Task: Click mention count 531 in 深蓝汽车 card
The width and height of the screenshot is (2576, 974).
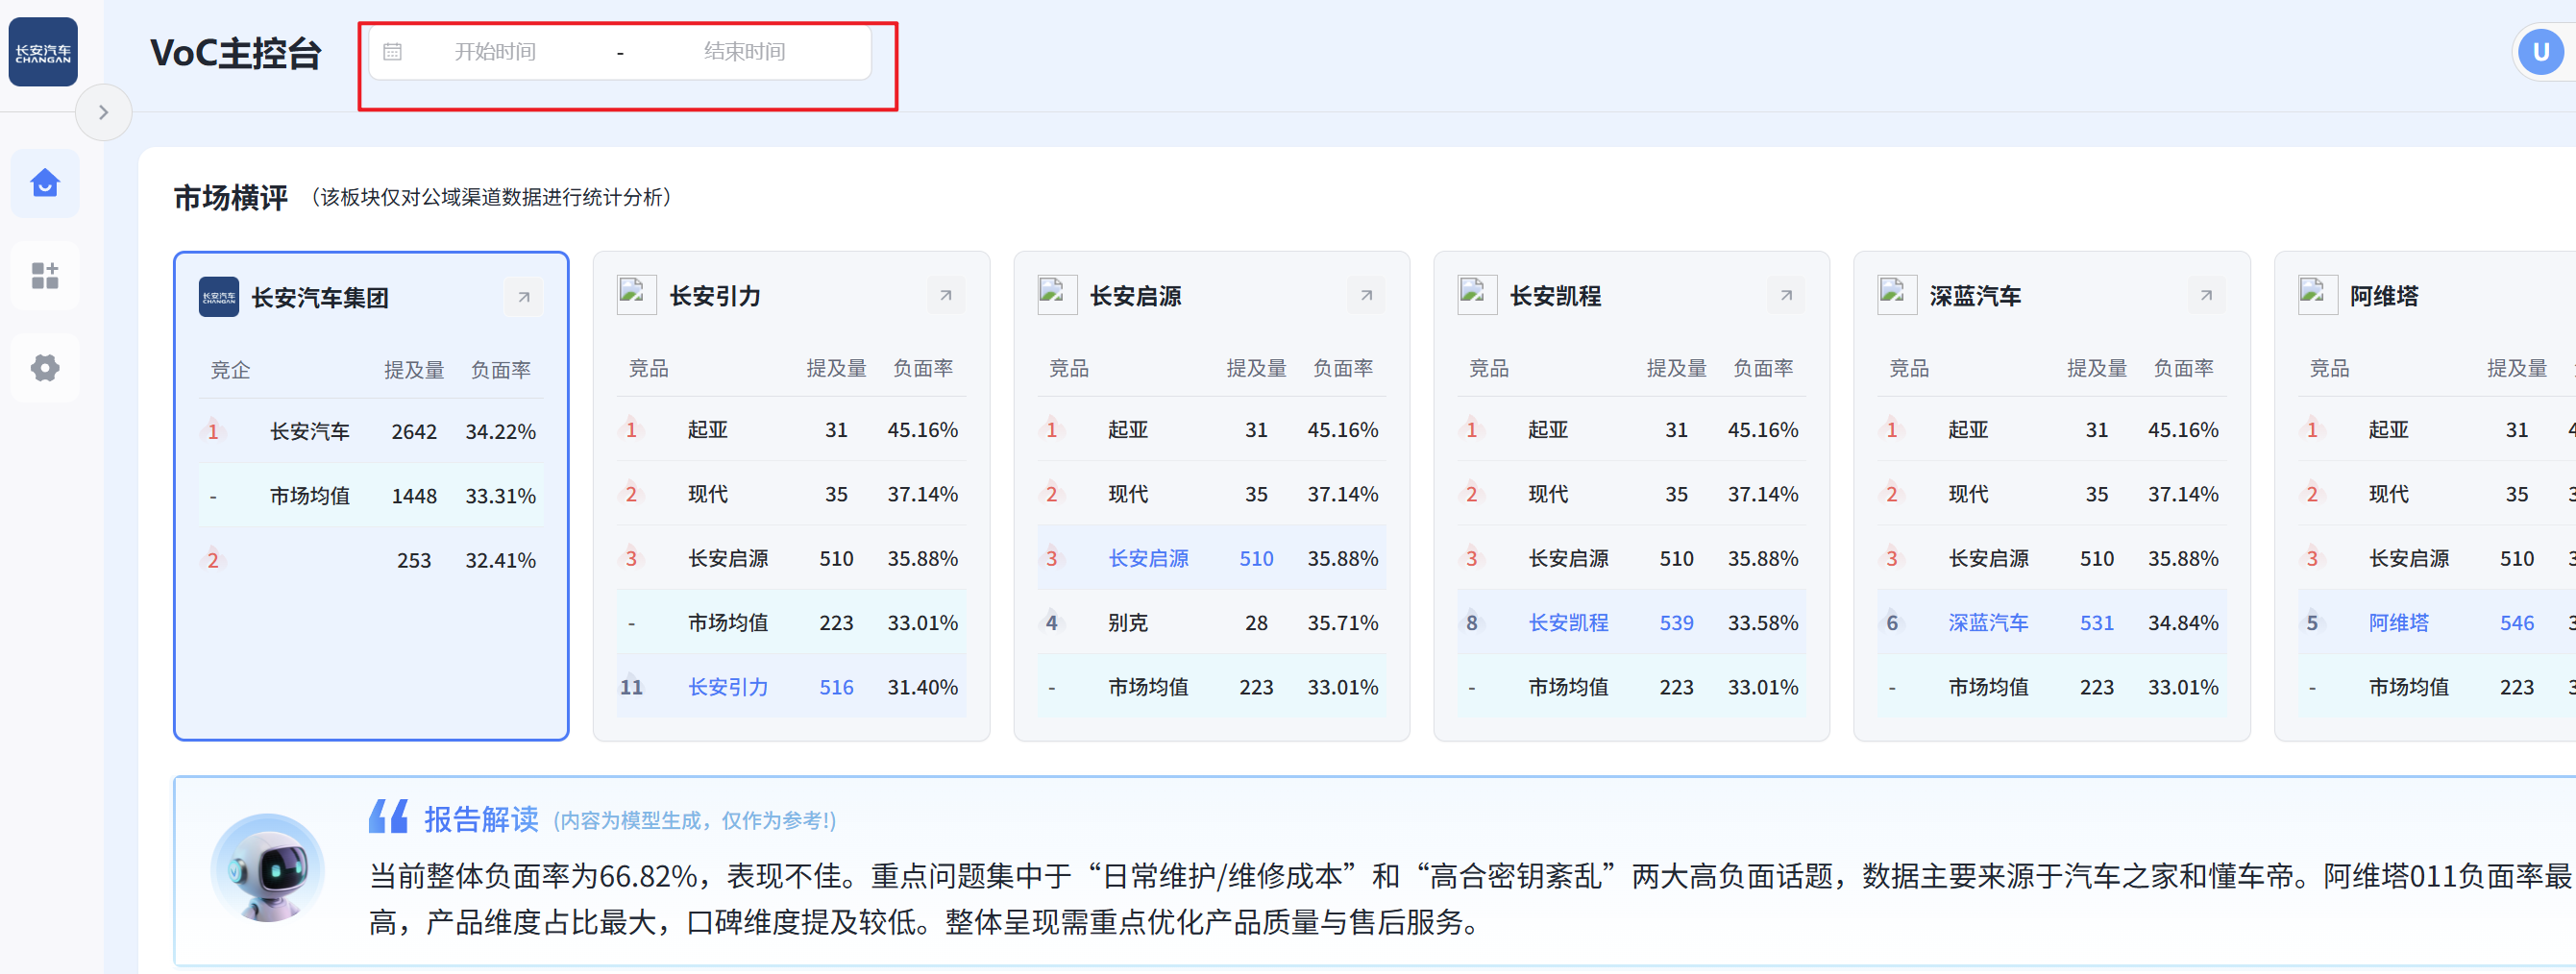Action: (2096, 623)
